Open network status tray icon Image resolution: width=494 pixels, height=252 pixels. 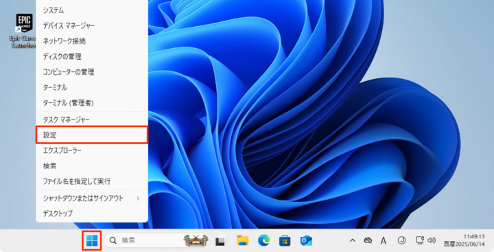pos(420,240)
